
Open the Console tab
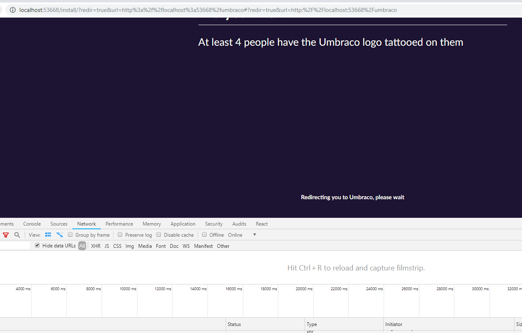coord(32,224)
